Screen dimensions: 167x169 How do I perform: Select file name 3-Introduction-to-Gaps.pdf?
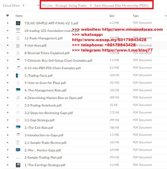[44, 135]
